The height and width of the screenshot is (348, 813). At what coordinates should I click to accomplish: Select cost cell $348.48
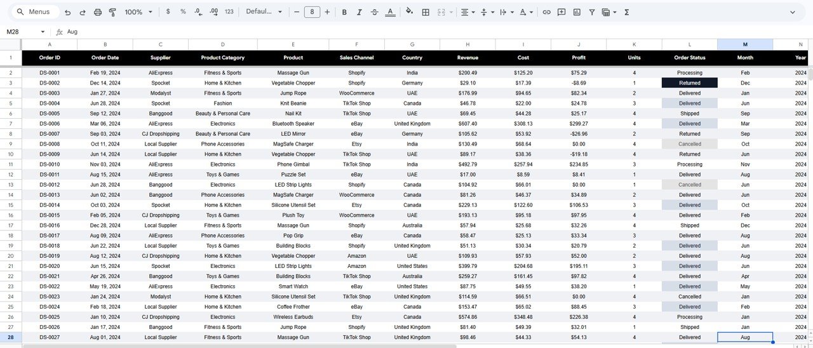[523, 317]
